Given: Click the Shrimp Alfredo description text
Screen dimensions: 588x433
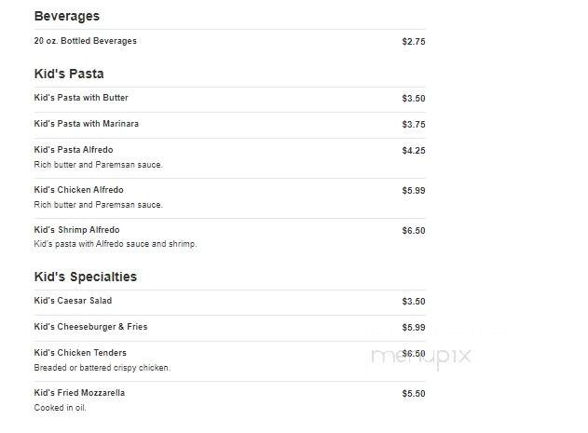Looking at the screenshot, I should (116, 244).
